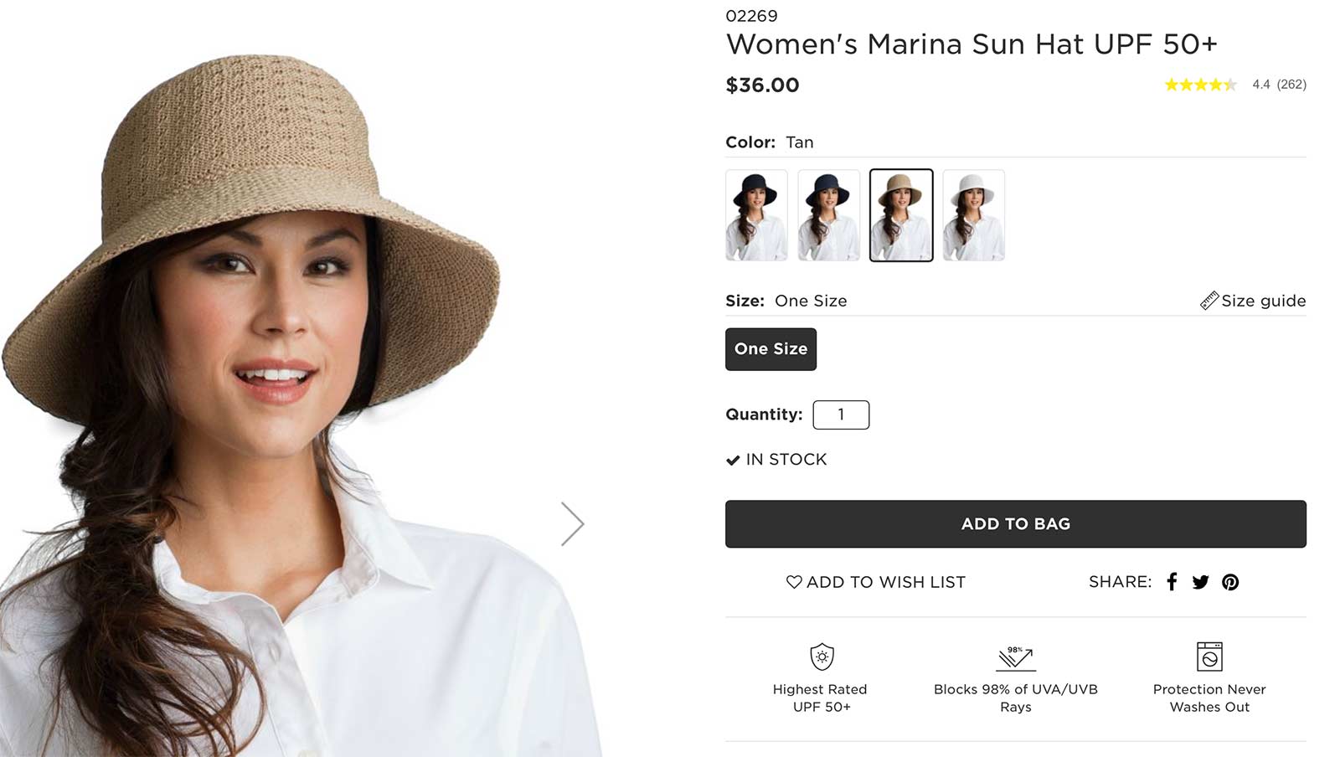Image resolution: width=1340 pixels, height=757 pixels.
Task: Select the One Size option
Action: [770, 349]
